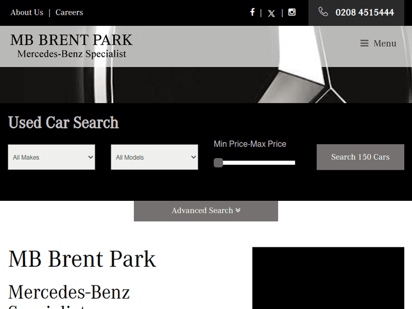This screenshot has width=412, height=309.
Task: Expand the All Models dropdown
Action: [x=154, y=157]
